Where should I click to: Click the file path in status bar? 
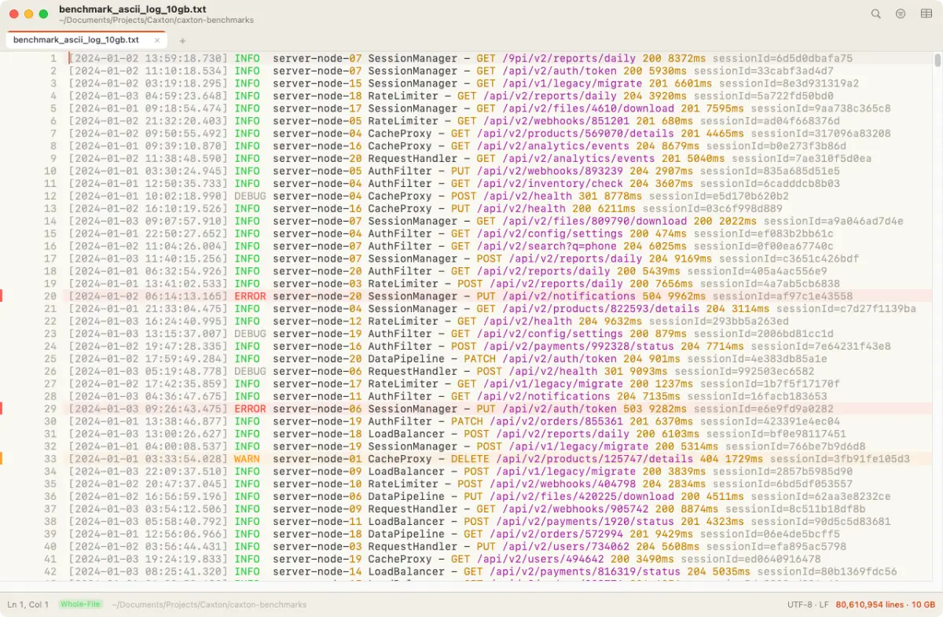[209, 604]
